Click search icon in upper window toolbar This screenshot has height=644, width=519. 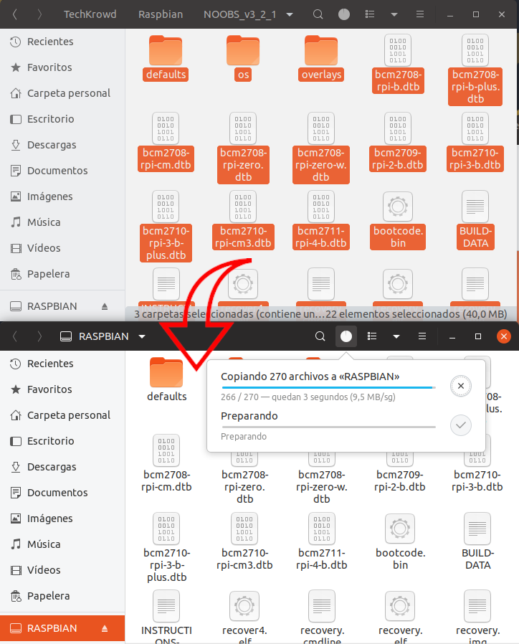click(319, 14)
